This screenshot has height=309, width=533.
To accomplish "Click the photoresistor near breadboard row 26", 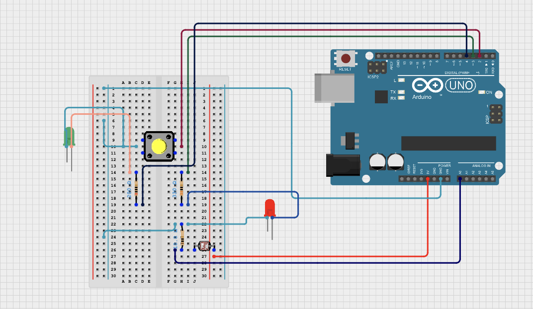I will (x=204, y=246).
